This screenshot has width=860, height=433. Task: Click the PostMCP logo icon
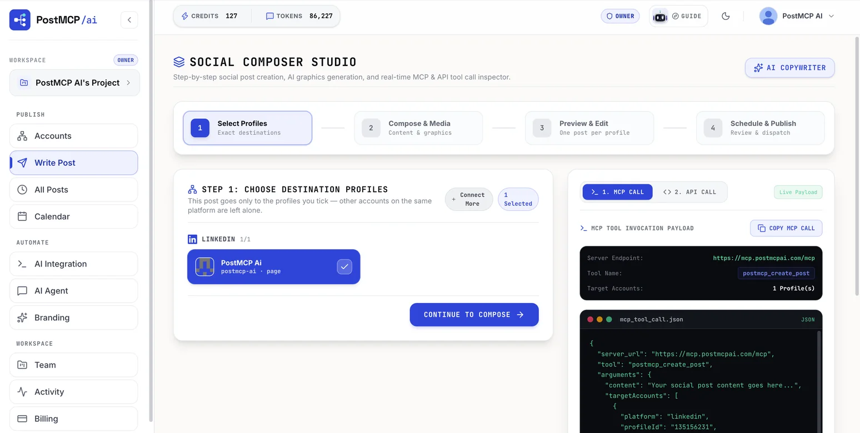(x=20, y=20)
